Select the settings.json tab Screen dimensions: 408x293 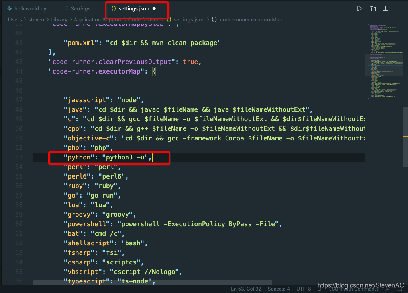coord(134,9)
